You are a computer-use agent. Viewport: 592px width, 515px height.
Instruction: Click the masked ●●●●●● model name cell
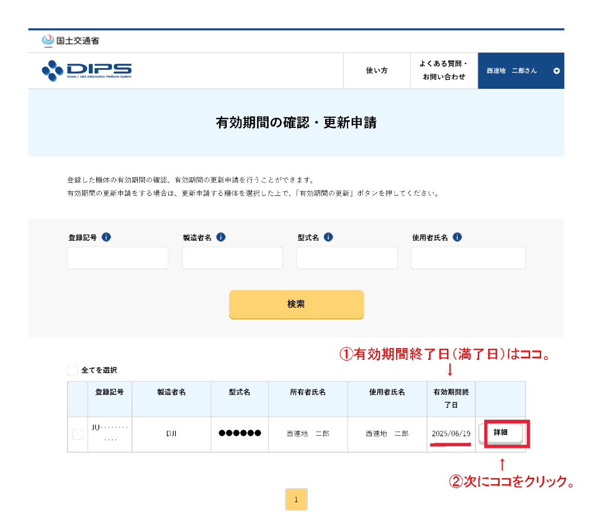point(240,433)
